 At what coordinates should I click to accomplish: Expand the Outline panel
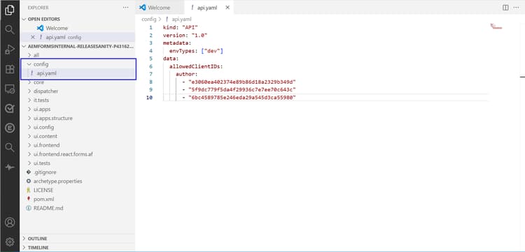click(78, 239)
